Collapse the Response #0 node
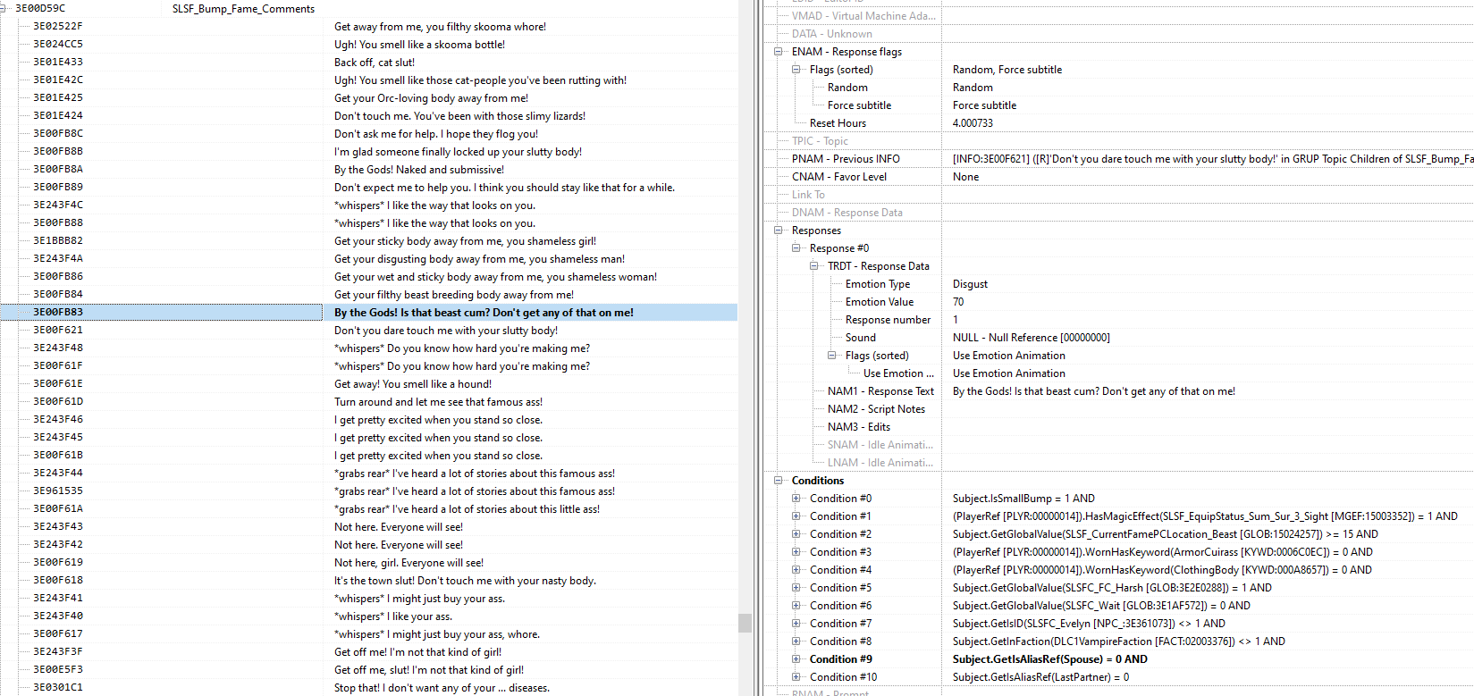 (x=796, y=248)
